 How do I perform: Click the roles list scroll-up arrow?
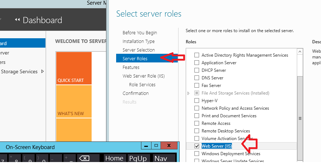(299, 52)
